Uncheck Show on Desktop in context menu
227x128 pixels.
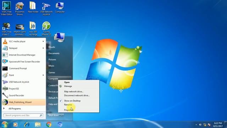click(79, 101)
